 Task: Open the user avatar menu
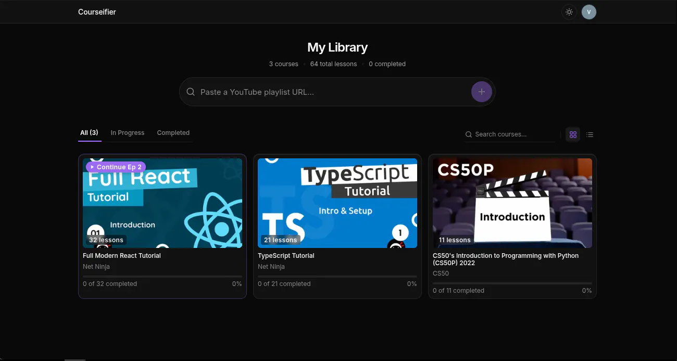[x=589, y=12]
